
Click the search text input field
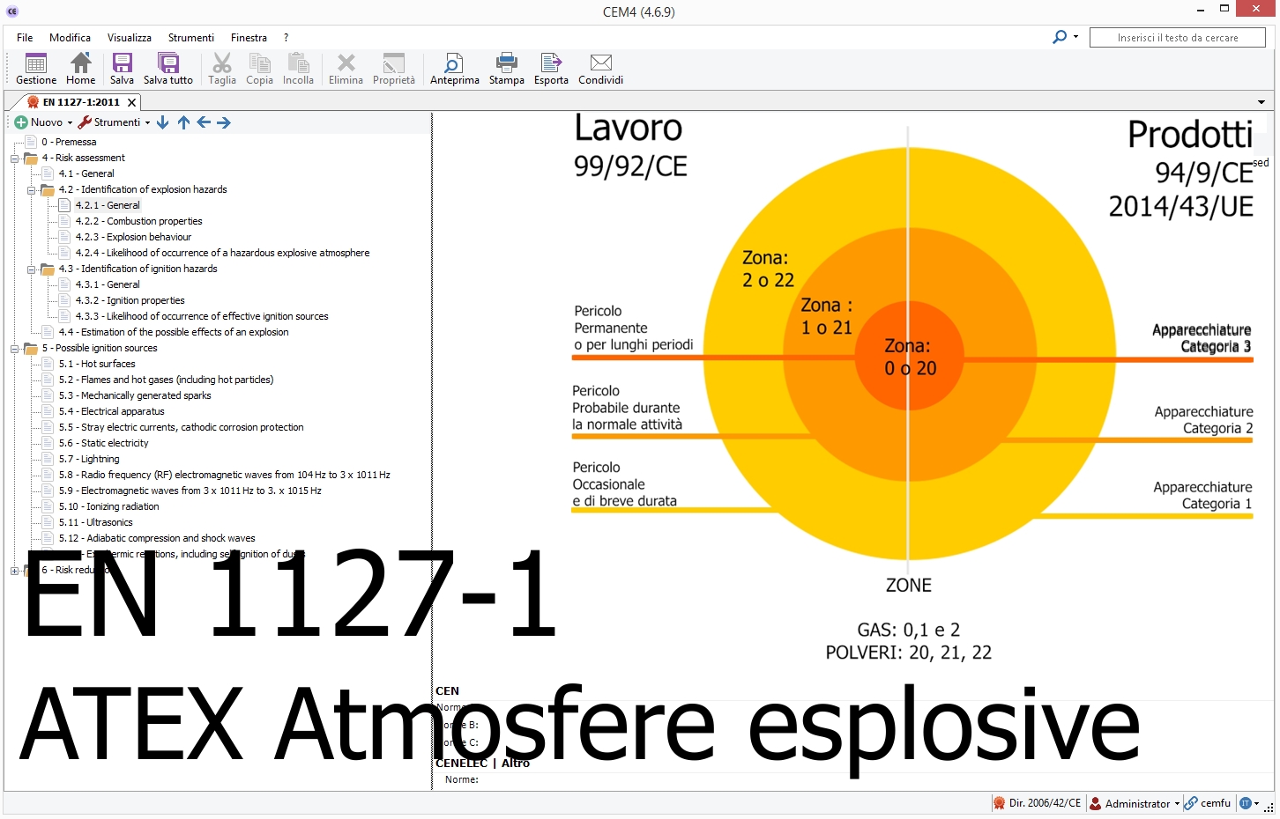(1177, 38)
